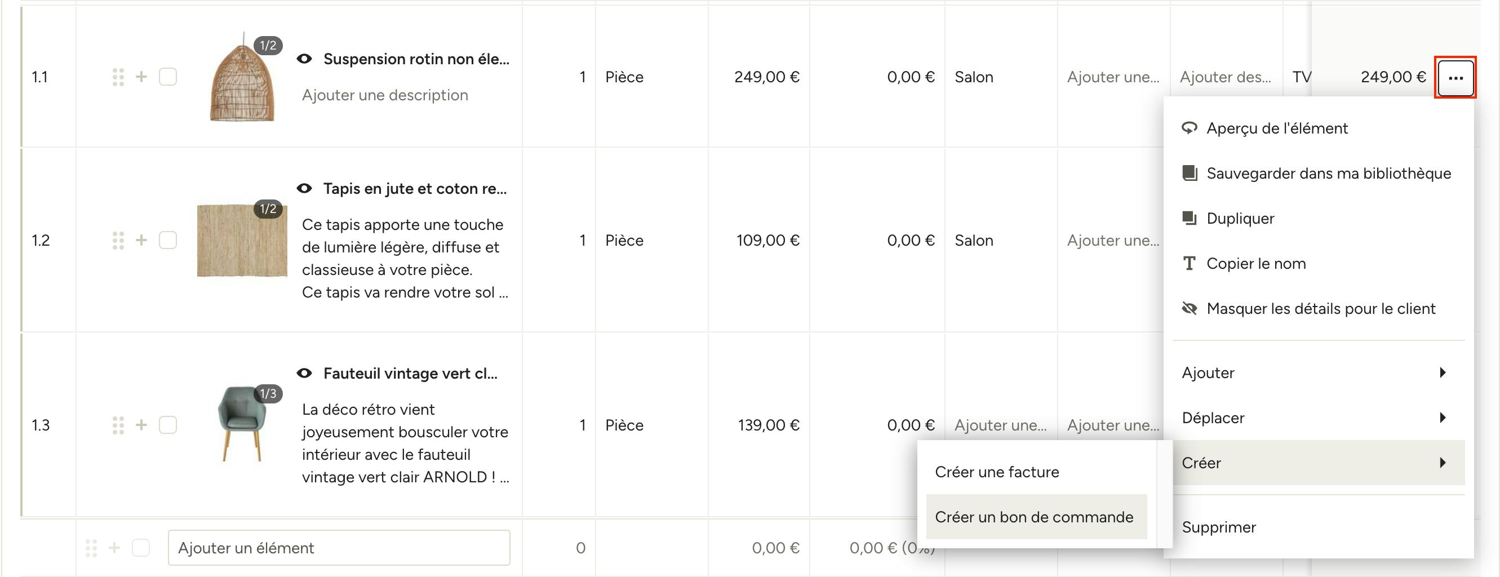Expand the Déplacer submenu
The width and height of the screenshot is (1500, 577).
(1319, 418)
